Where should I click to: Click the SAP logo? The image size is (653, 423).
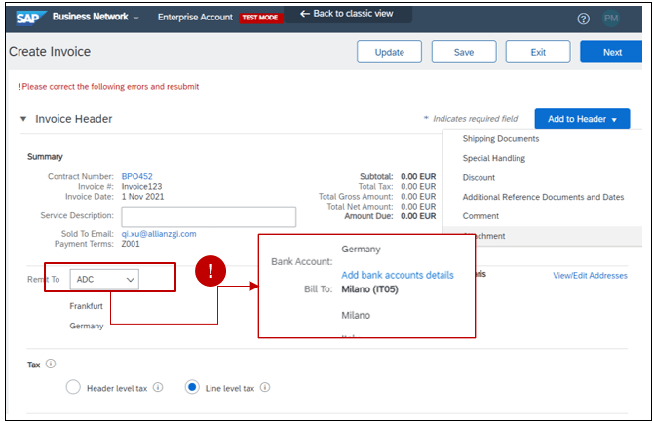[31, 18]
